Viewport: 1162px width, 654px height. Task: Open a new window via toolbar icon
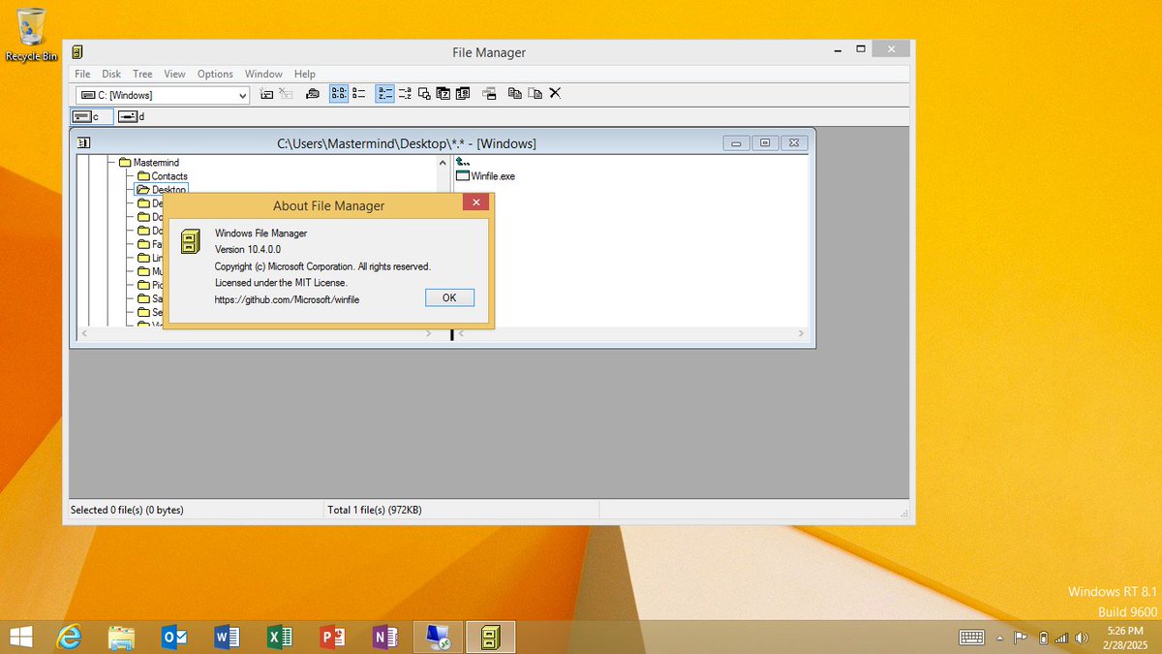pos(490,94)
